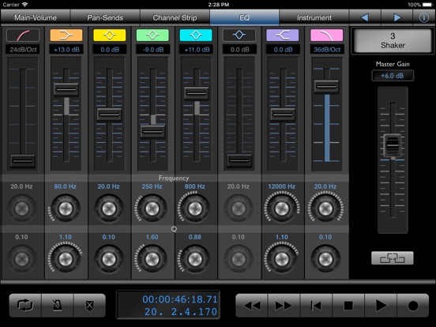Click the marker flag icon

(89, 306)
